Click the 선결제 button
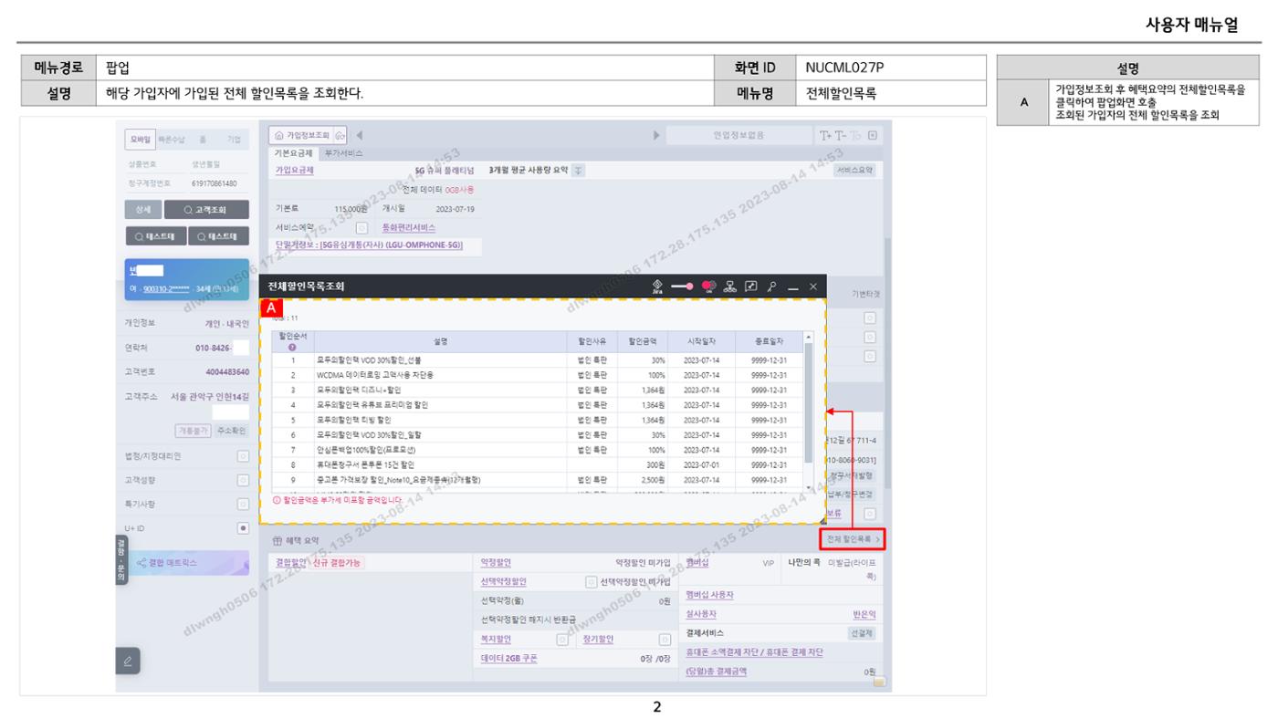 coord(861,632)
